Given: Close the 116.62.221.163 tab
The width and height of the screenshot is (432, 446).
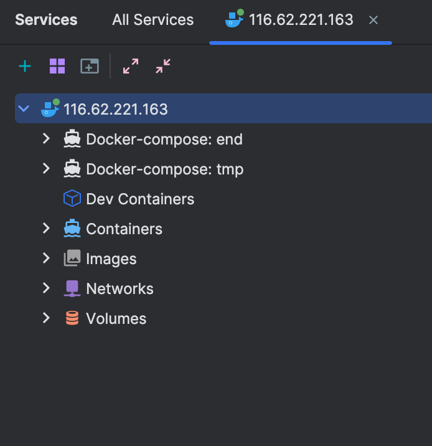Looking at the screenshot, I should [x=373, y=20].
